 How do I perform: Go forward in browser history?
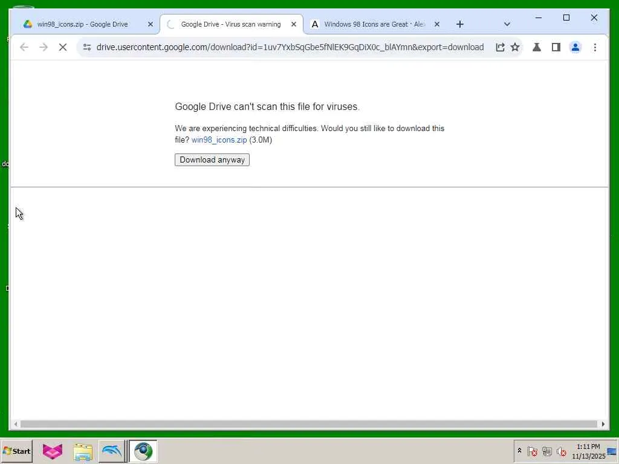coord(44,47)
